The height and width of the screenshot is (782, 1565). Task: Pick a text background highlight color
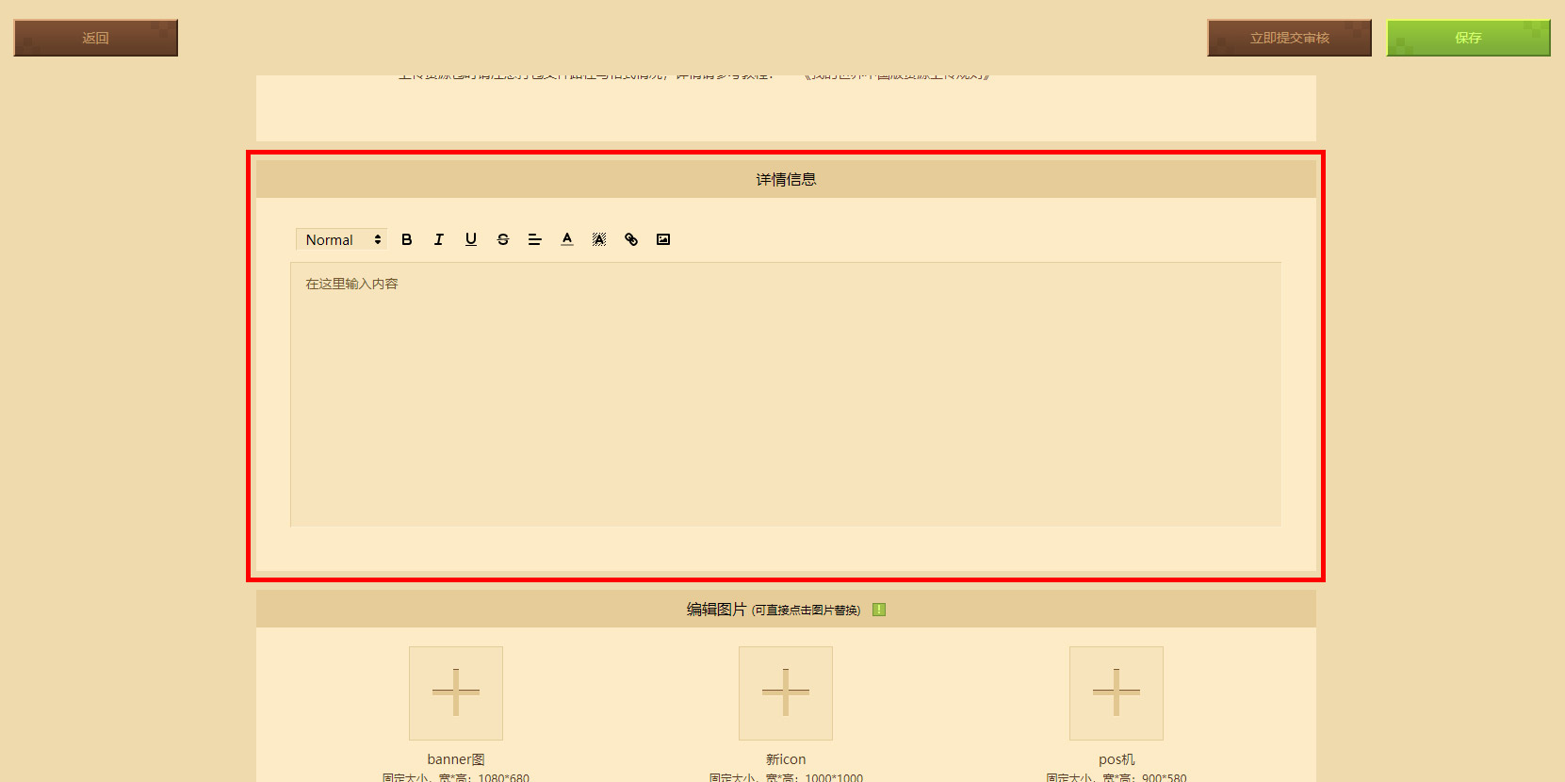(599, 239)
